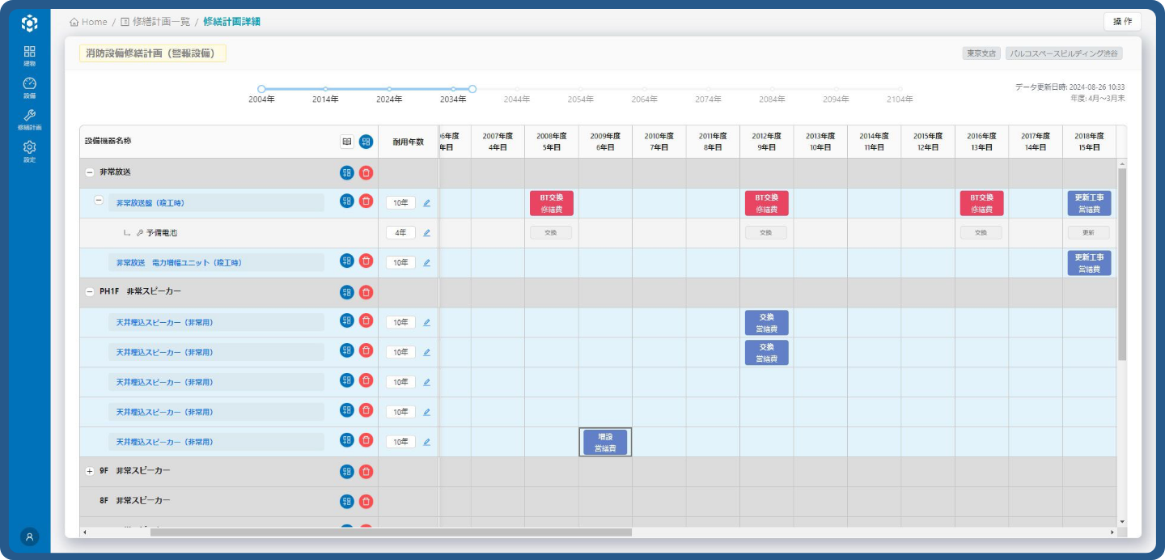Open the 設備 gauge icon in sidebar
This screenshot has height=560, width=1165.
(29, 87)
